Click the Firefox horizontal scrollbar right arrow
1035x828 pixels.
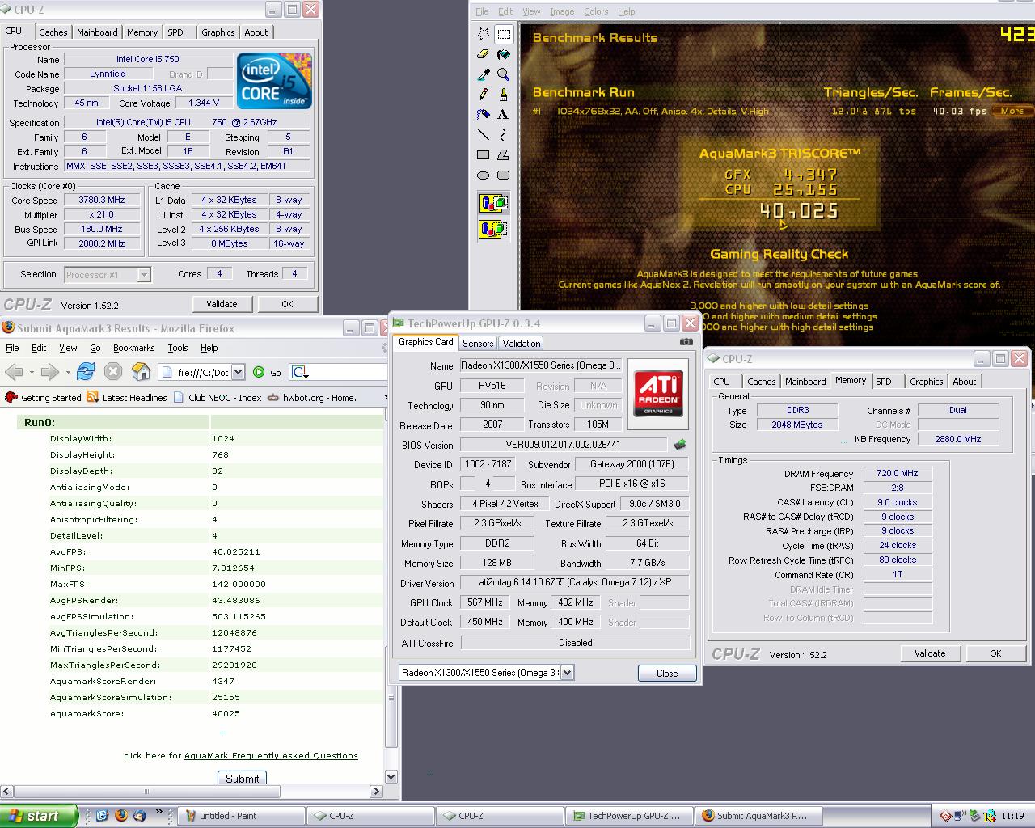[x=376, y=791]
